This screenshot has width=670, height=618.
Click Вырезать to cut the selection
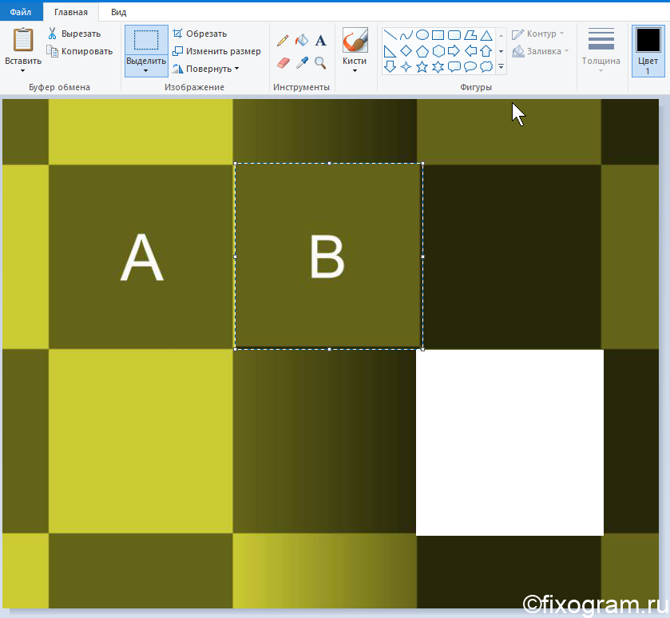[81, 34]
